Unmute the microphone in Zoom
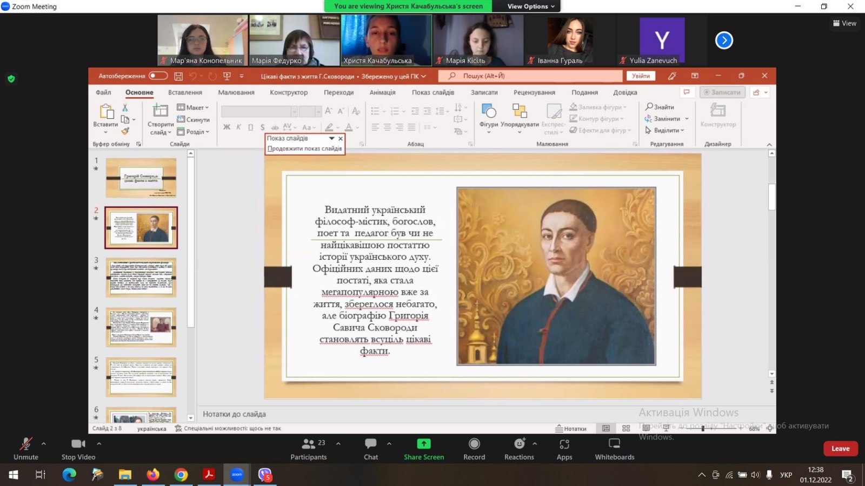Image resolution: width=865 pixels, height=486 pixels. 26,449
